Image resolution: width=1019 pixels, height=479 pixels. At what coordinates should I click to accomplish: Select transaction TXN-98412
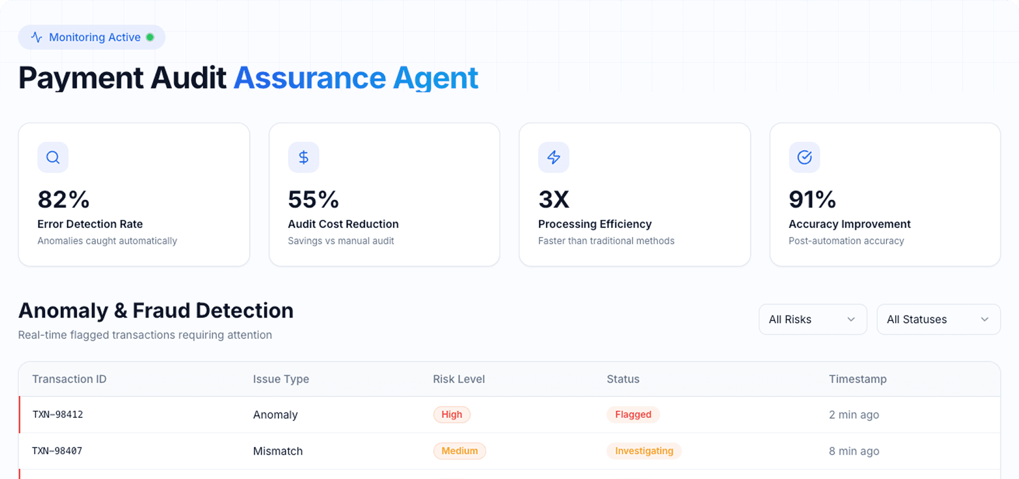[x=58, y=414]
